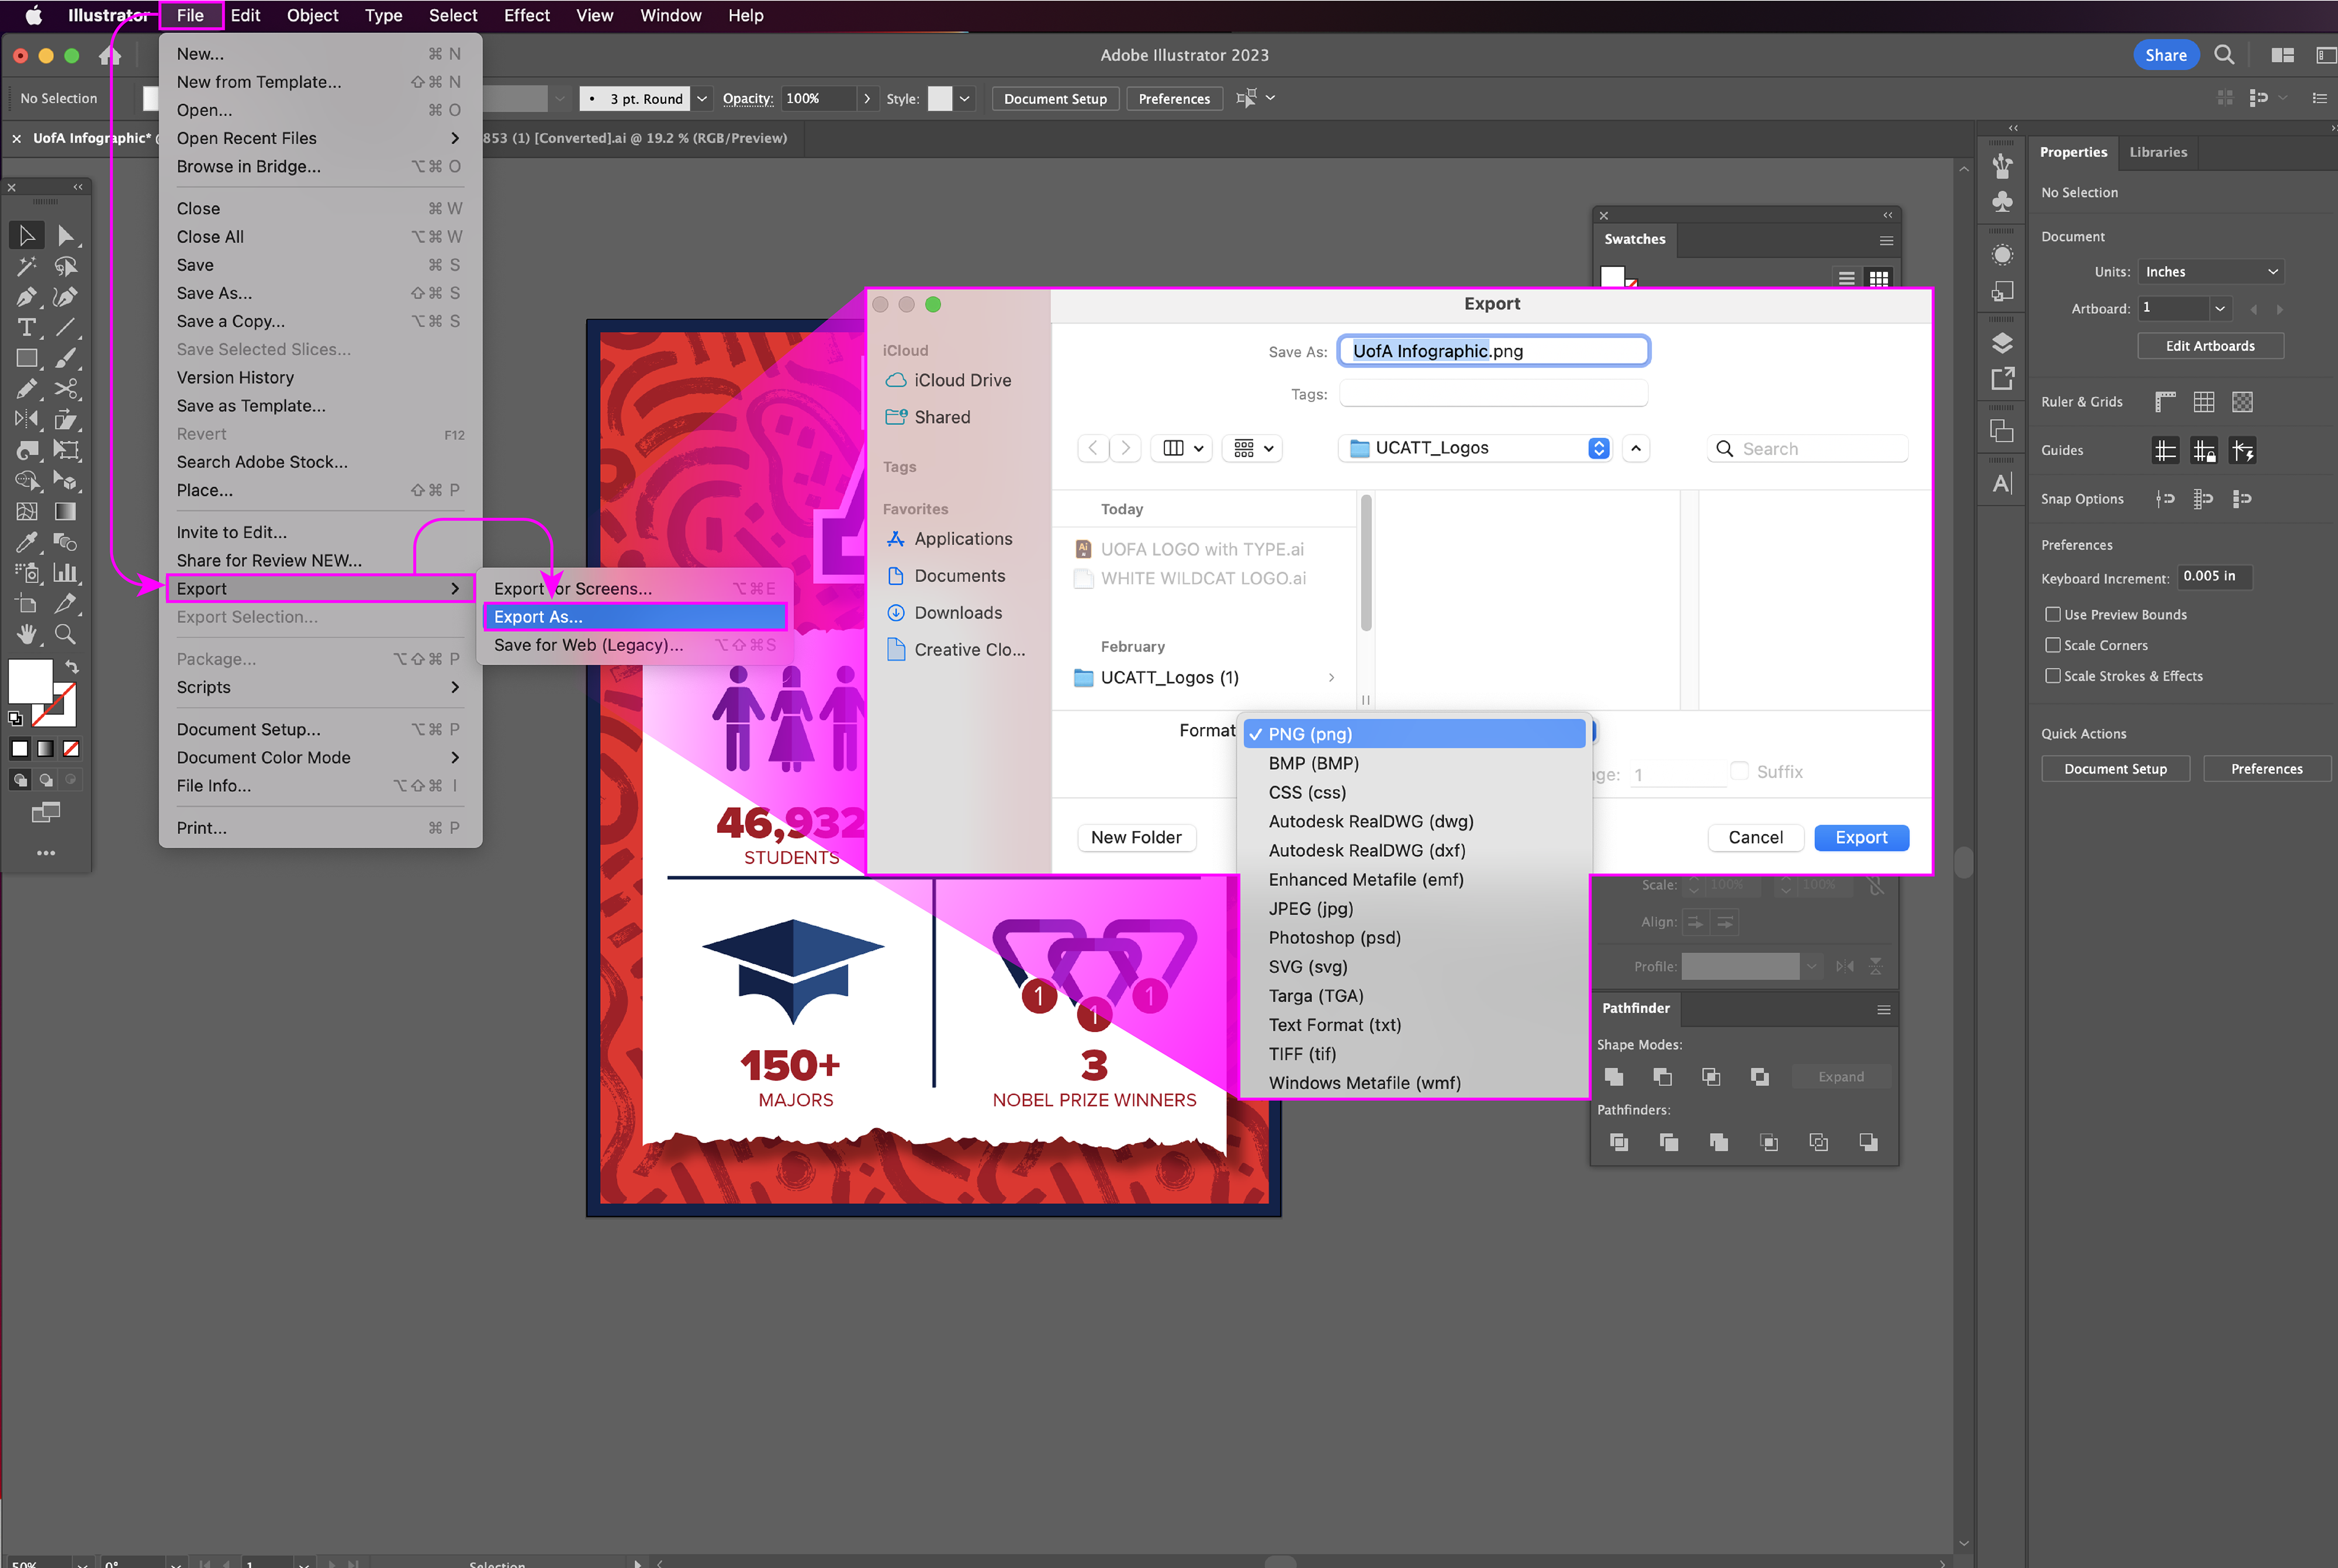Screen dimensions: 2338x1568
Task: Select the Type tool in toolbar
Action: click(x=27, y=328)
